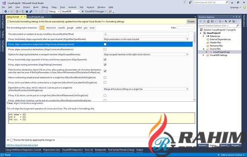The height and width of the screenshot is (157, 247).
Task: Click the feedback icon beside Quick Launch
Action: pyautogui.click(x=191, y=2)
